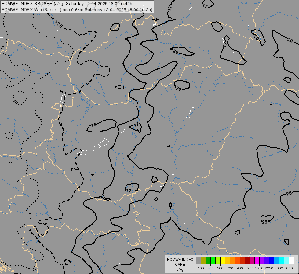
Task: Click the legend value 500
Action: [220, 268]
